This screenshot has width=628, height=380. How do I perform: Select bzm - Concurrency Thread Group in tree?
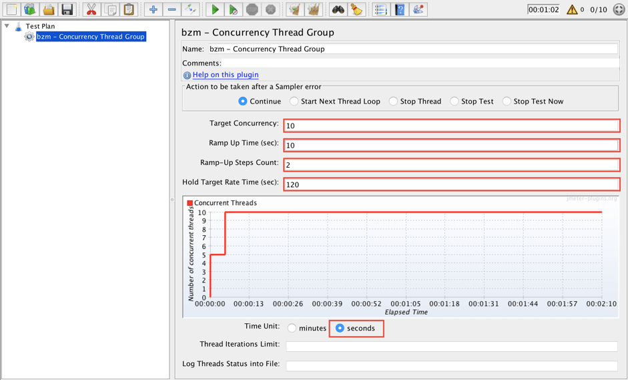[91, 37]
